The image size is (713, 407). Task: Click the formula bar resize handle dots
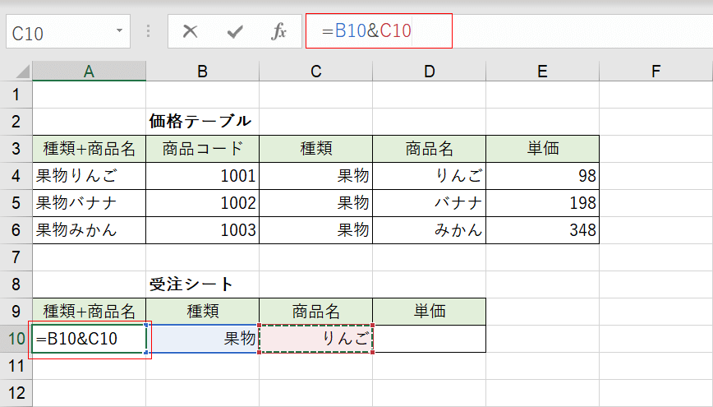click(148, 31)
